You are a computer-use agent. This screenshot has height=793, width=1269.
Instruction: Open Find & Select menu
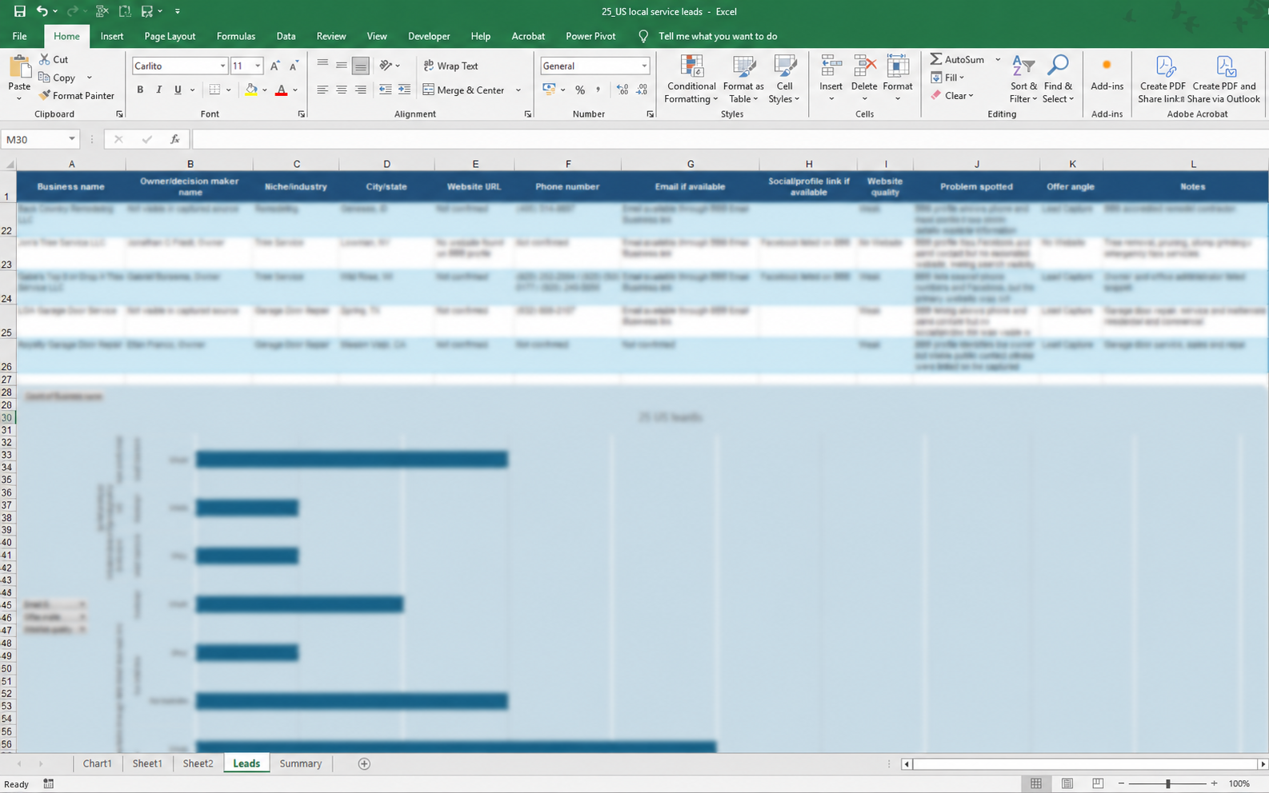click(1059, 79)
